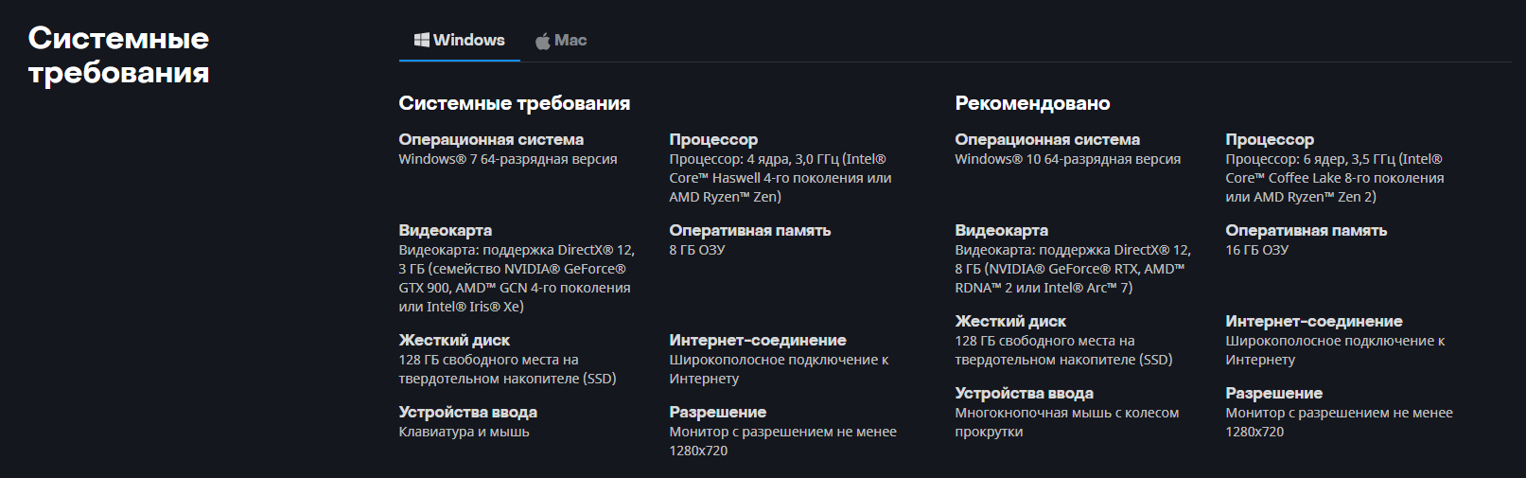The height and width of the screenshot is (478, 1526).
Task: Click the recommended Coffee Lake processor description
Action: pos(1335,178)
